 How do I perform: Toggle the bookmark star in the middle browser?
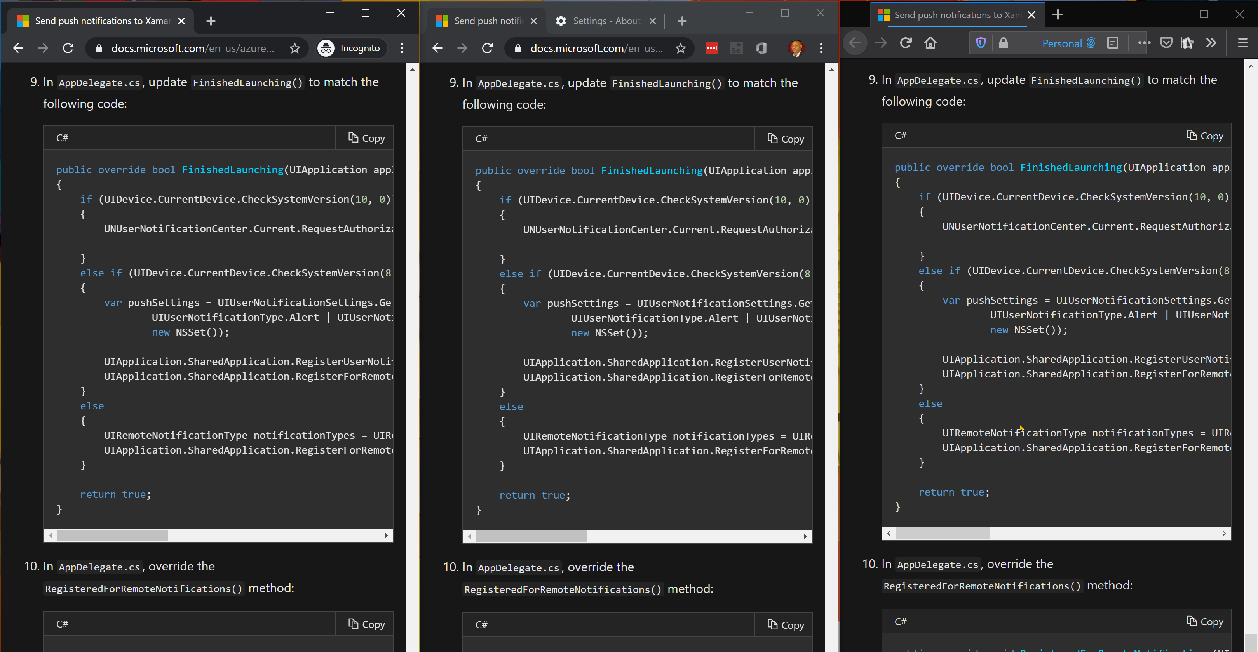coord(681,48)
